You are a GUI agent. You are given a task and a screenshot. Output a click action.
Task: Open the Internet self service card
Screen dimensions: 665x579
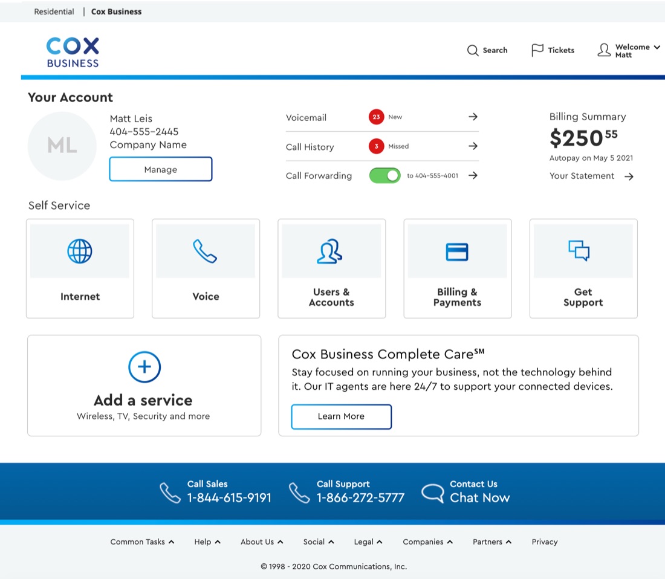click(x=80, y=269)
